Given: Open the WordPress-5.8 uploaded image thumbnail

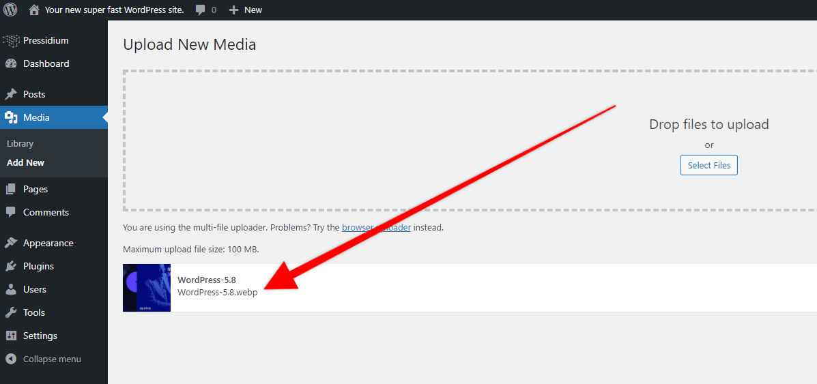Looking at the screenshot, I should [x=147, y=288].
